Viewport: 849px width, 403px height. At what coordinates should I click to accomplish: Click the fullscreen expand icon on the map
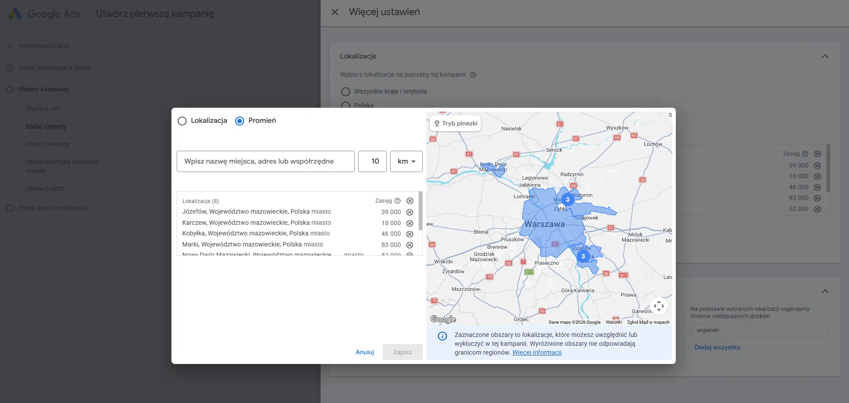click(x=659, y=306)
